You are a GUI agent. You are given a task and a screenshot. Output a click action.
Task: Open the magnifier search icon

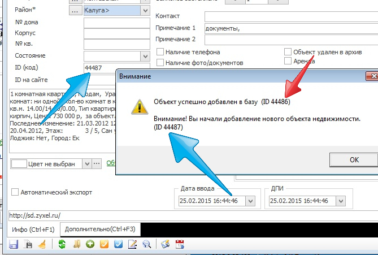[146, 245]
